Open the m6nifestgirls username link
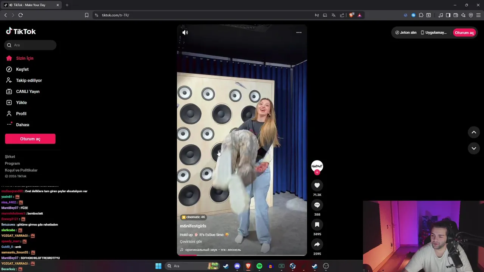This screenshot has width=484, height=272. pyautogui.click(x=193, y=226)
